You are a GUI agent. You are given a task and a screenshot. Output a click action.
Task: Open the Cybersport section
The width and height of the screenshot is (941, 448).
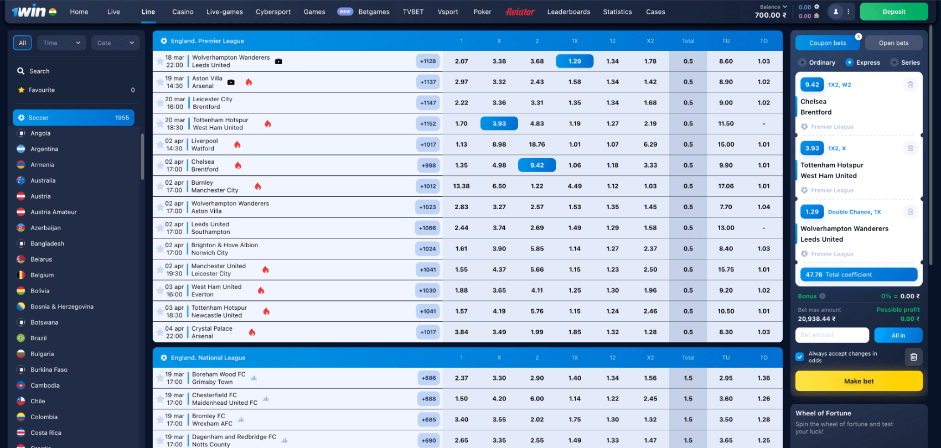point(273,12)
